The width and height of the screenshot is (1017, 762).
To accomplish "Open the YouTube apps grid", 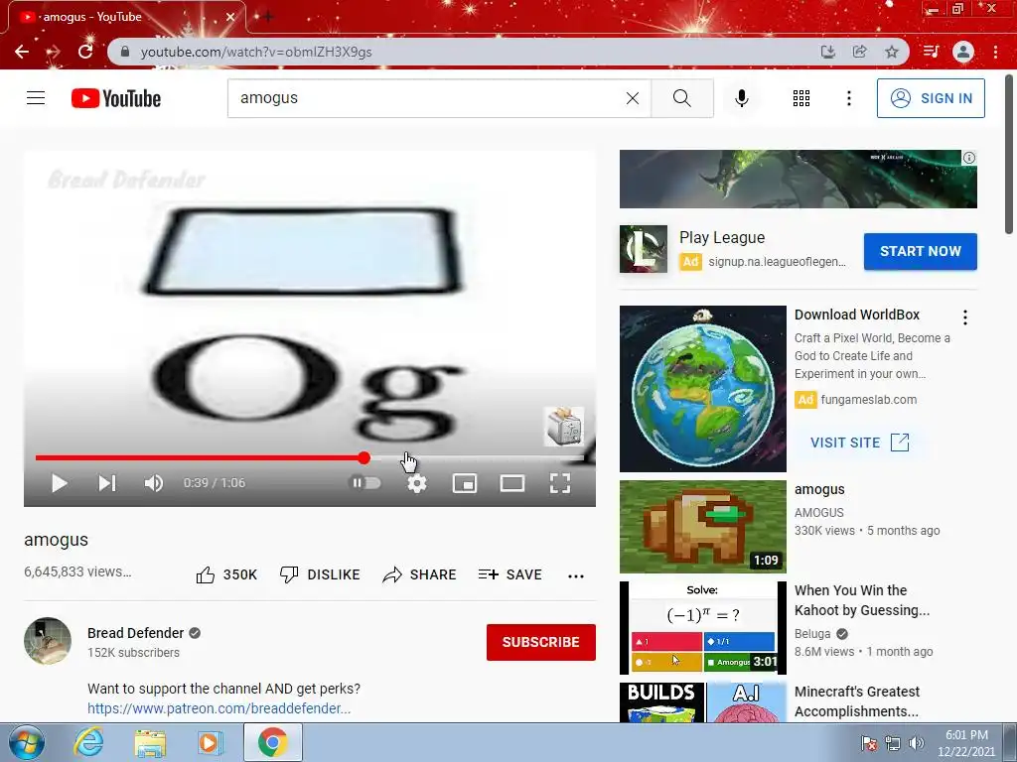I will [x=801, y=98].
